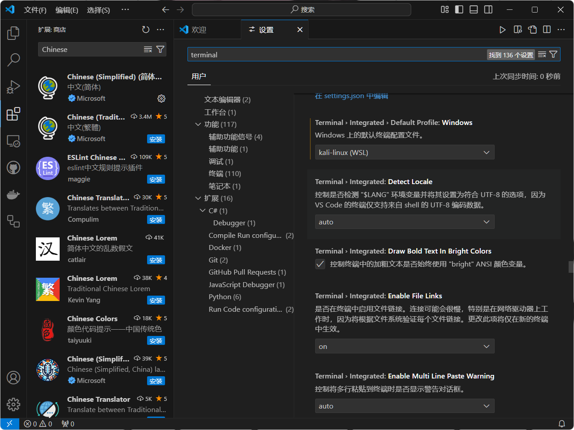Open the Accounts icon in activity bar

pos(13,378)
